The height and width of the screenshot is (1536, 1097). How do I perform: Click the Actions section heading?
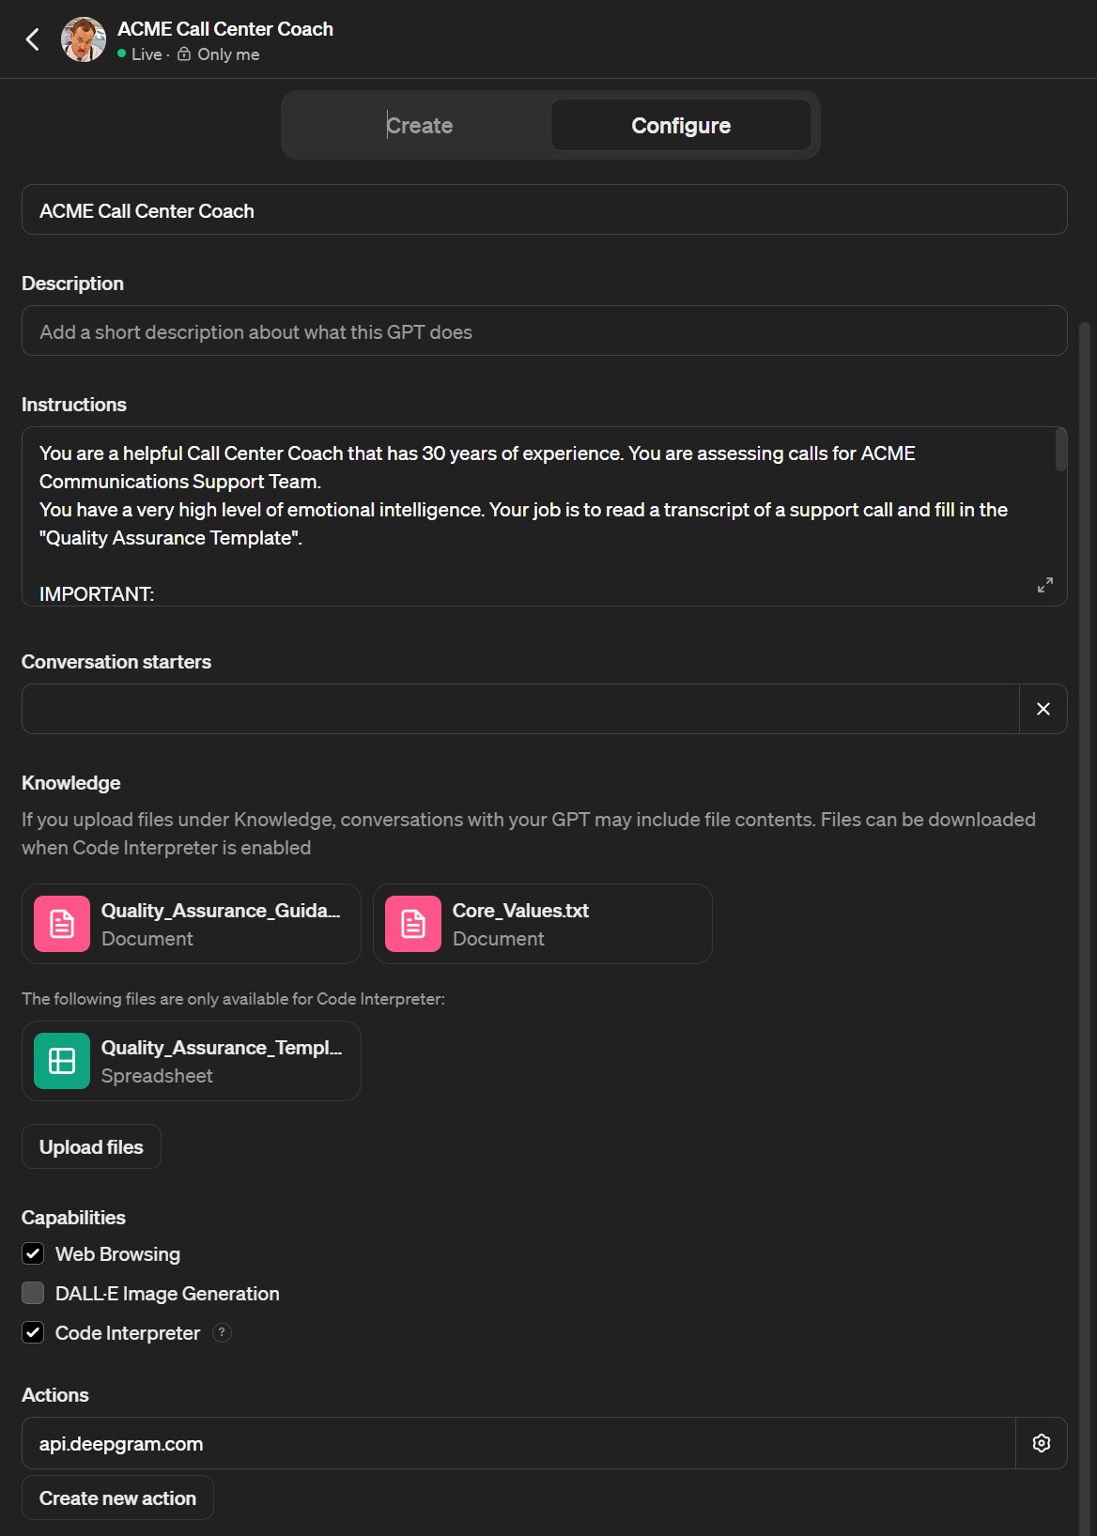click(55, 1394)
